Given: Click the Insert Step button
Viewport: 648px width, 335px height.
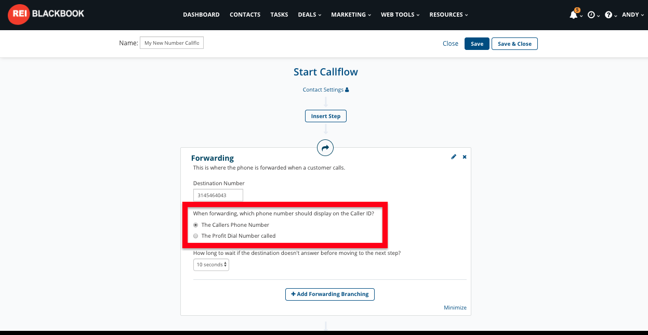Looking at the screenshot, I should click(326, 116).
